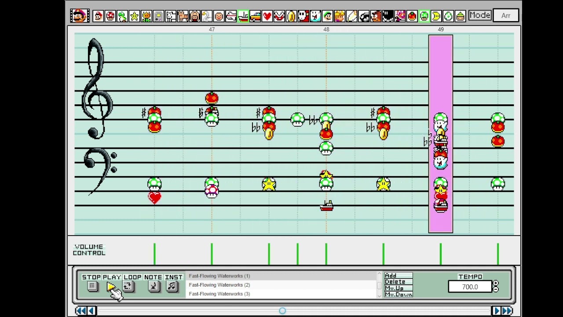Image resolution: width=563 pixels, height=317 pixels.
Task: Select the Gnome instrument icon
Action: tap(460, 16)
